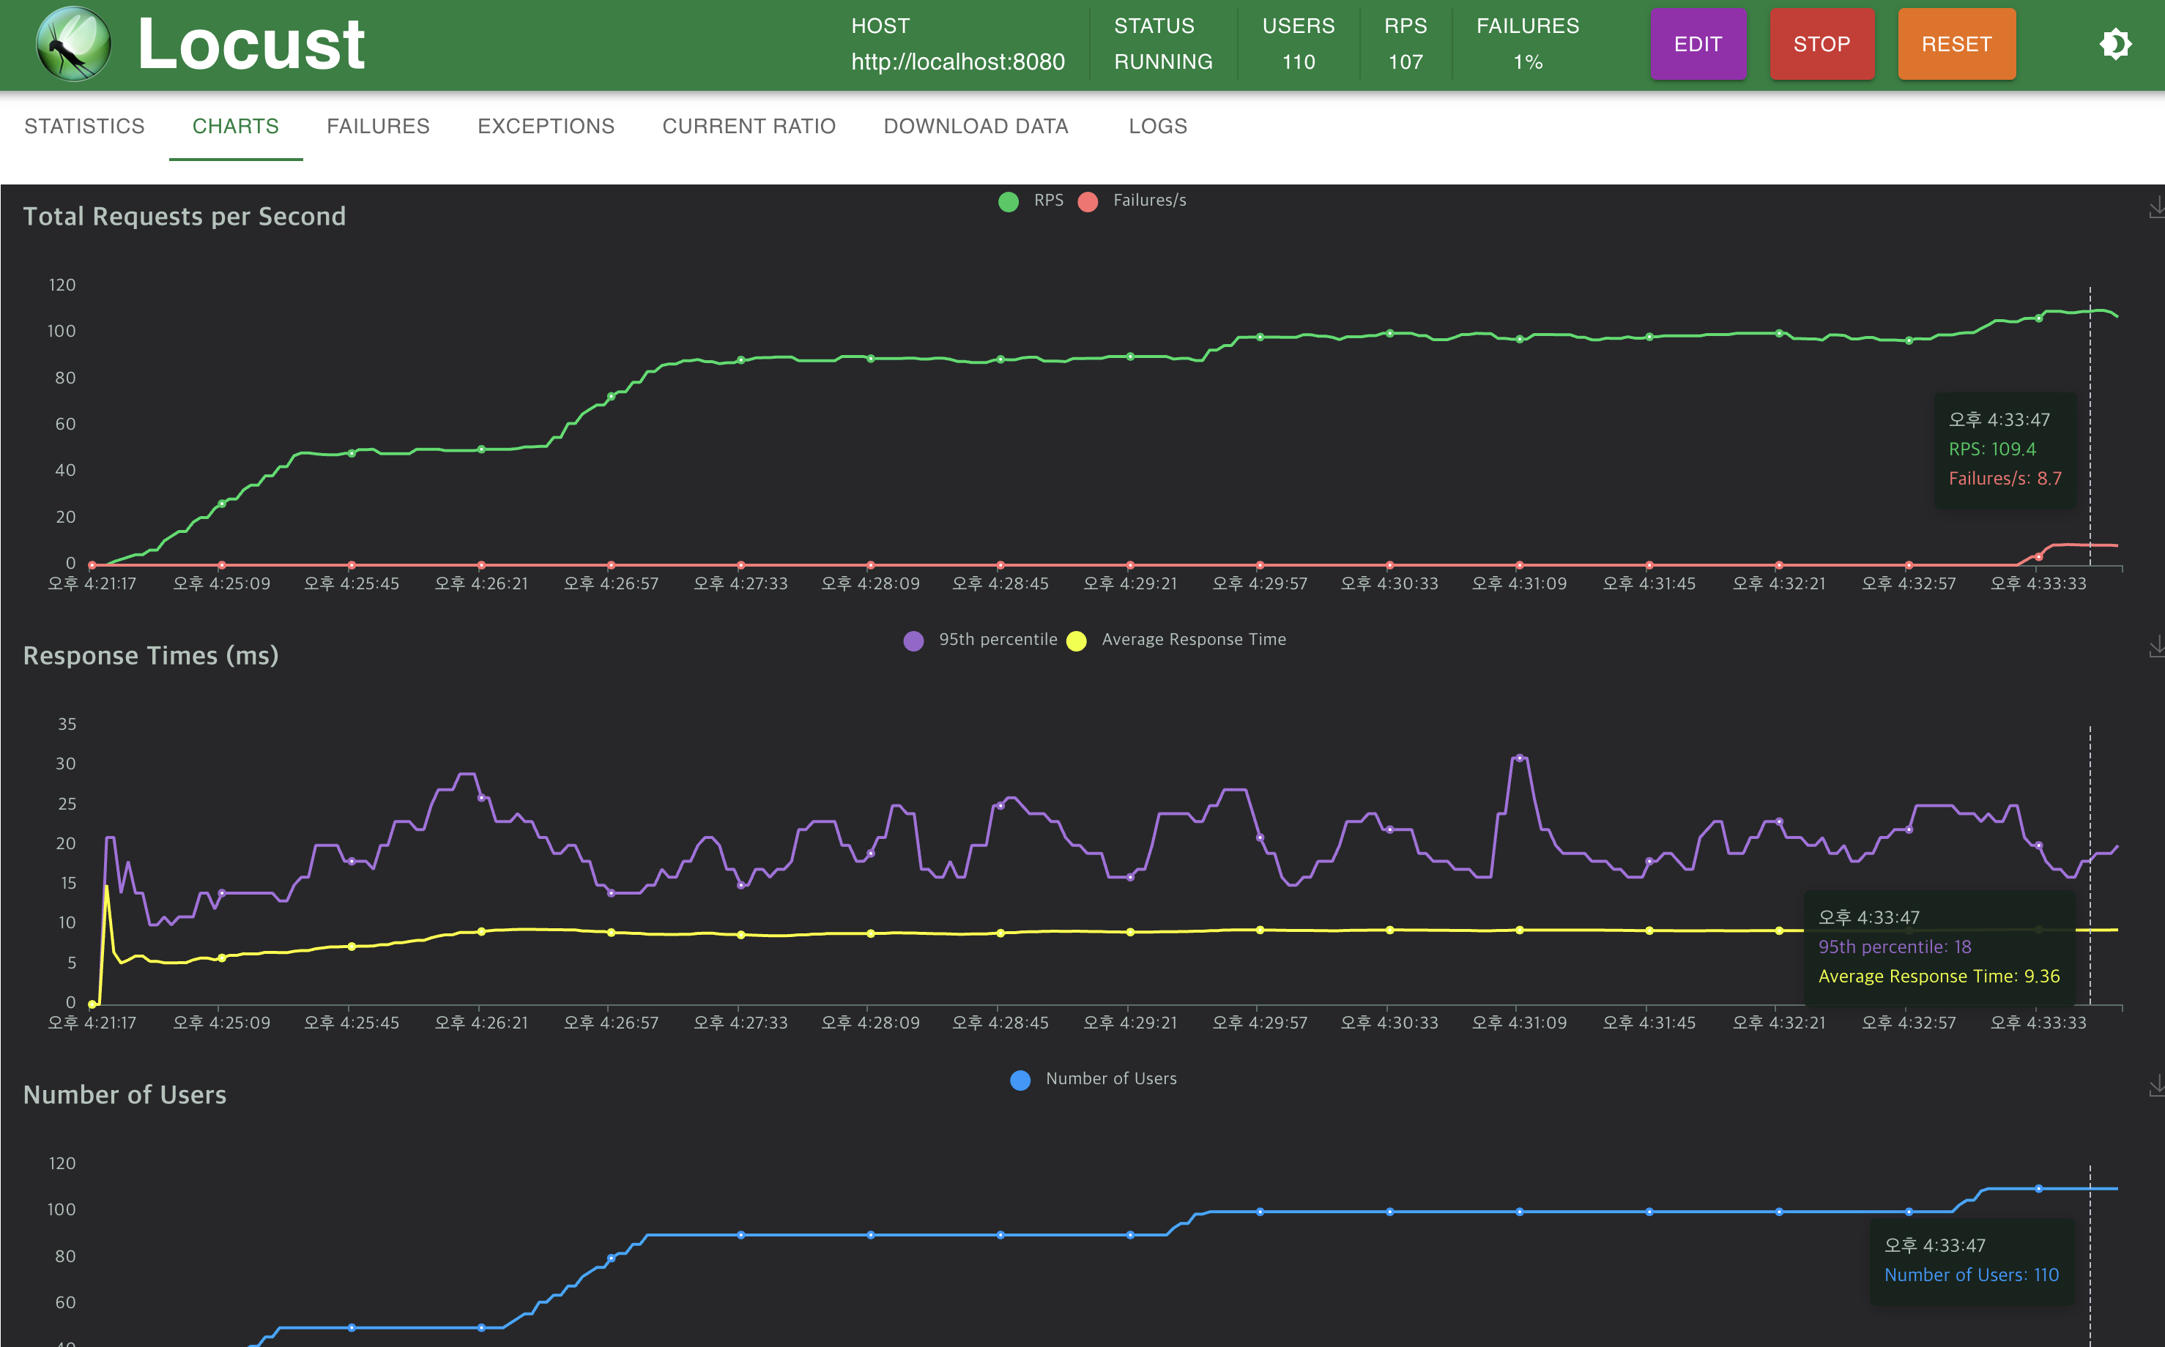The height and width of the screenshot is (1347, 2165).
Task: Toggle the RPS series legend
Action: pyautogui.click(x=1031, y=201)
